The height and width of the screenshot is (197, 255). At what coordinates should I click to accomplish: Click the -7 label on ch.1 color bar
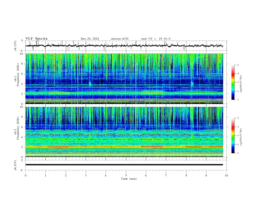coord(237,100)
